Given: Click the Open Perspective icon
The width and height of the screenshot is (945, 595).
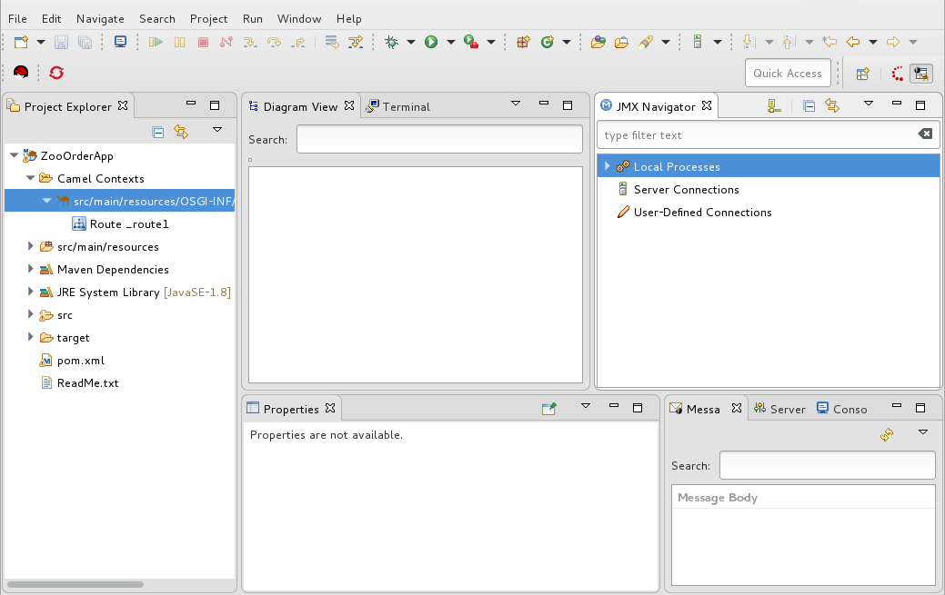Looking at the screenshot, I should point(863,74).
